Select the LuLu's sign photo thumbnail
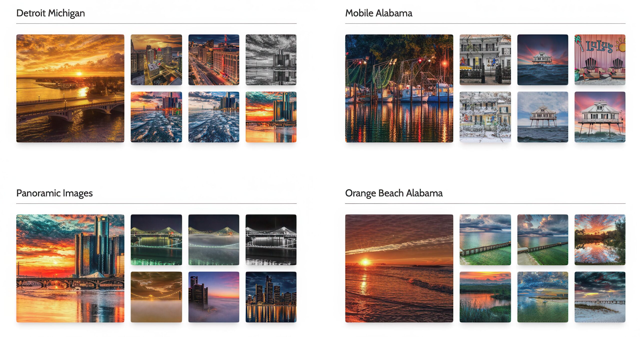The width and height of the screenshot is (640, 337). (600, 60)
